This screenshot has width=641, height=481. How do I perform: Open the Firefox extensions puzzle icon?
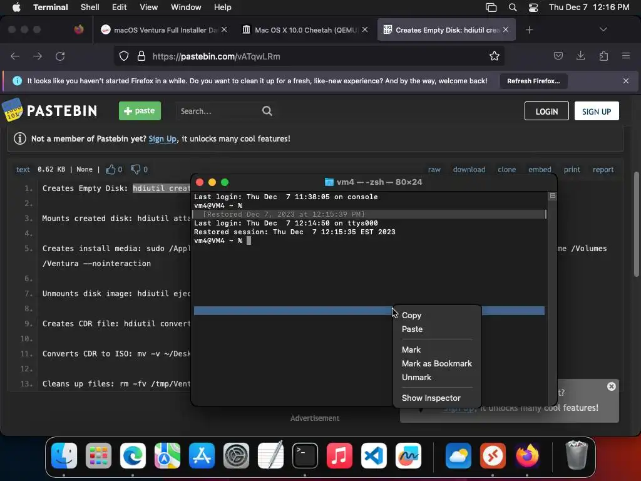603,56
